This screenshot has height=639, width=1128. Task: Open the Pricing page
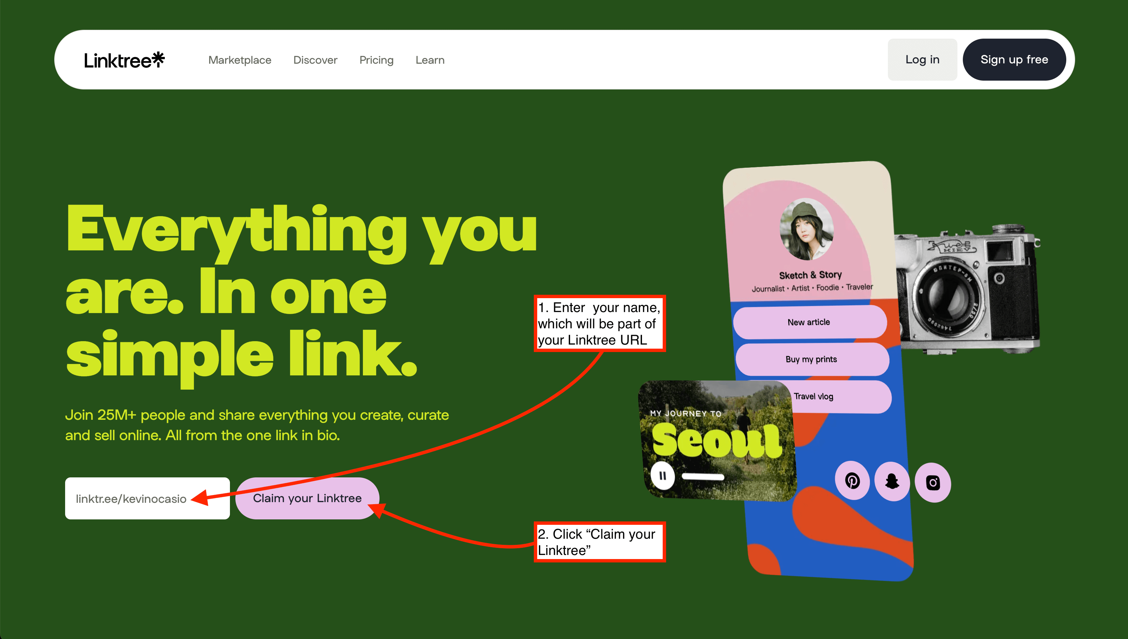point(376,60)
